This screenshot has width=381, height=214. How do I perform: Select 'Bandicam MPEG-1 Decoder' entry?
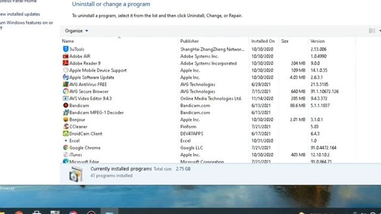96,112
